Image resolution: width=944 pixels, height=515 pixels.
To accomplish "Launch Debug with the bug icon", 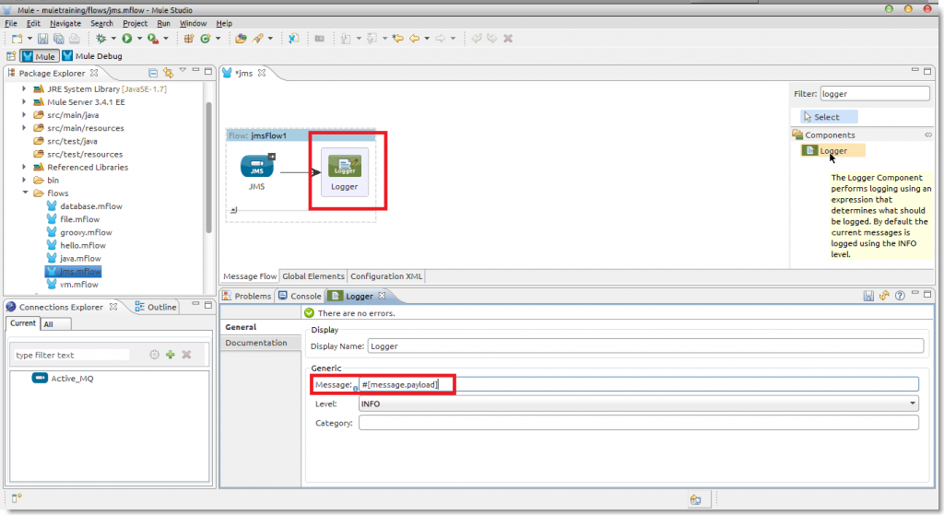I will 101,39.
